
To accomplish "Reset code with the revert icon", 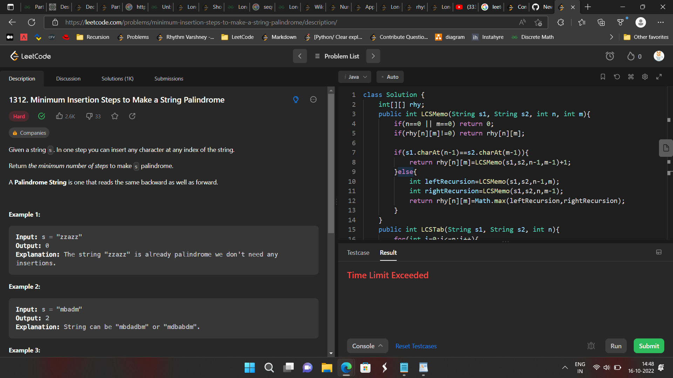I will tap(617, 77).
